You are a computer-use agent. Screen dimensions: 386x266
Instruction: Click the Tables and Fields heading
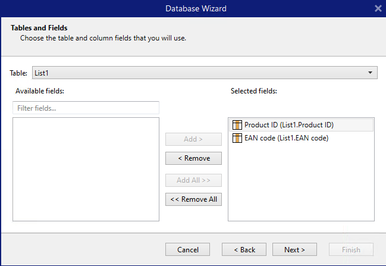(39, 28)
